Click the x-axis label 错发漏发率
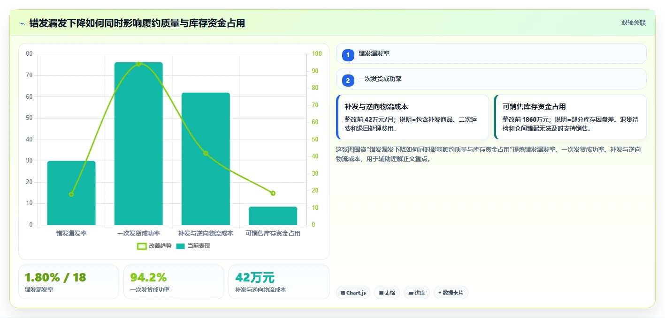Viewport: 665px width, 318px height. 71,233
